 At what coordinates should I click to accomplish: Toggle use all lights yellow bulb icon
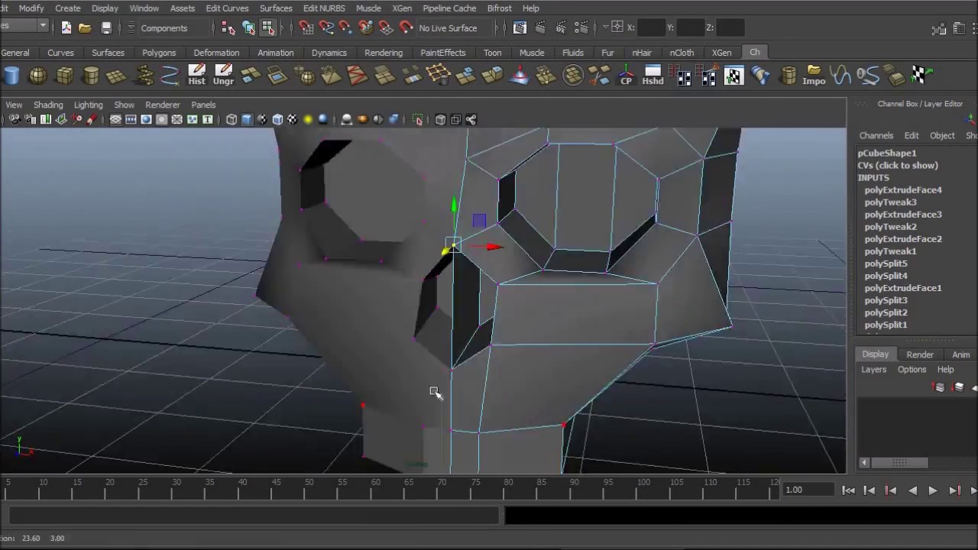click(308, 120)
